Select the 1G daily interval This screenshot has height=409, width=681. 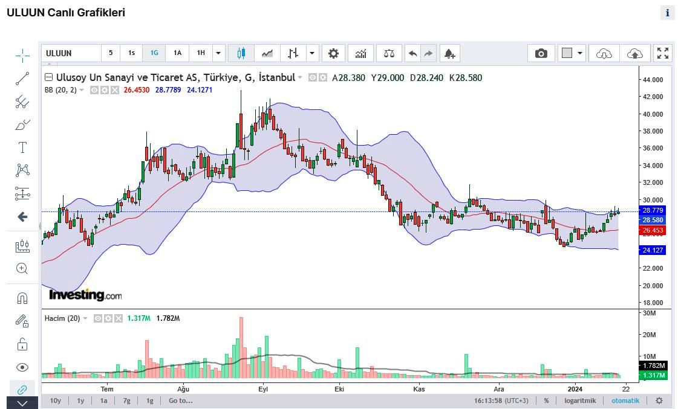click(x=154, y=53)
